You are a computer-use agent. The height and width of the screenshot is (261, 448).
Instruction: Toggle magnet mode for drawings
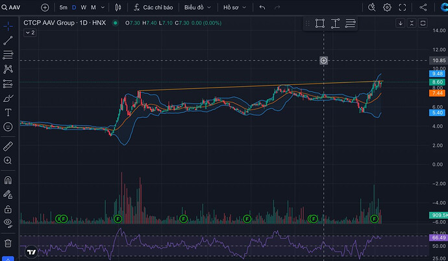8,181
